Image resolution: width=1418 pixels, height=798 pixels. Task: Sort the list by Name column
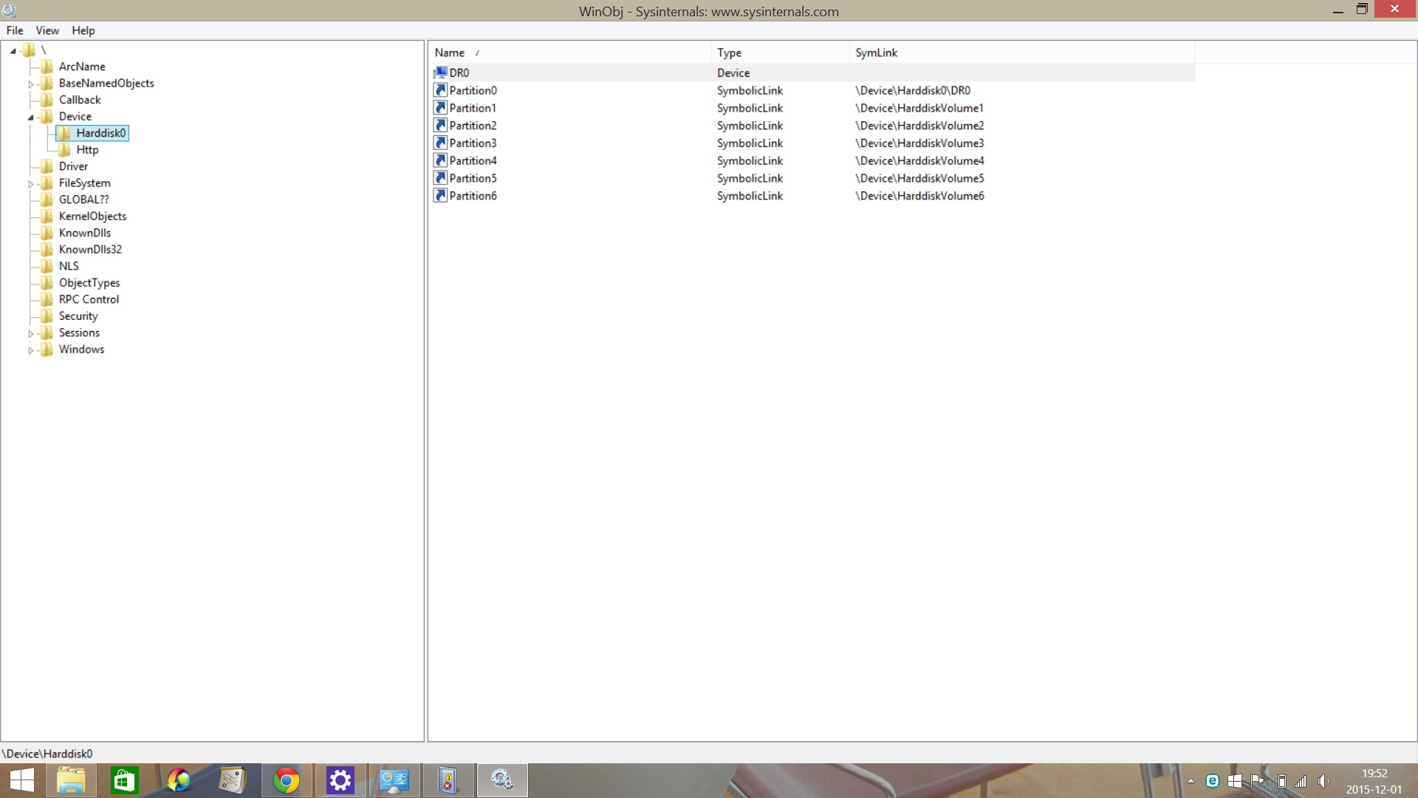click(x=569, y=52)
